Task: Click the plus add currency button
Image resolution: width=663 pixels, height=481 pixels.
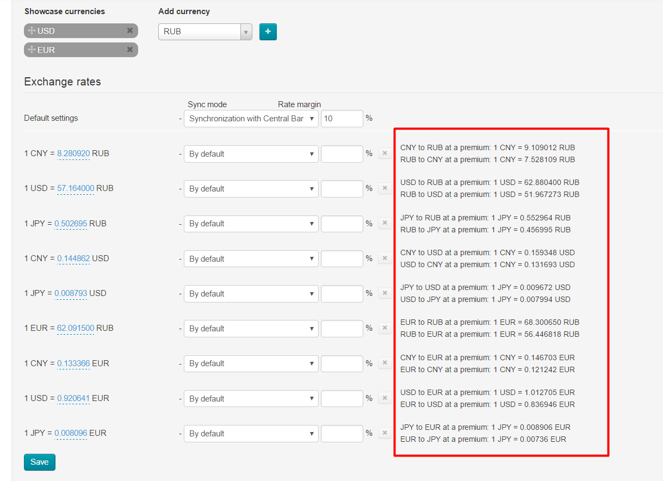Action: tap(268, 32)
